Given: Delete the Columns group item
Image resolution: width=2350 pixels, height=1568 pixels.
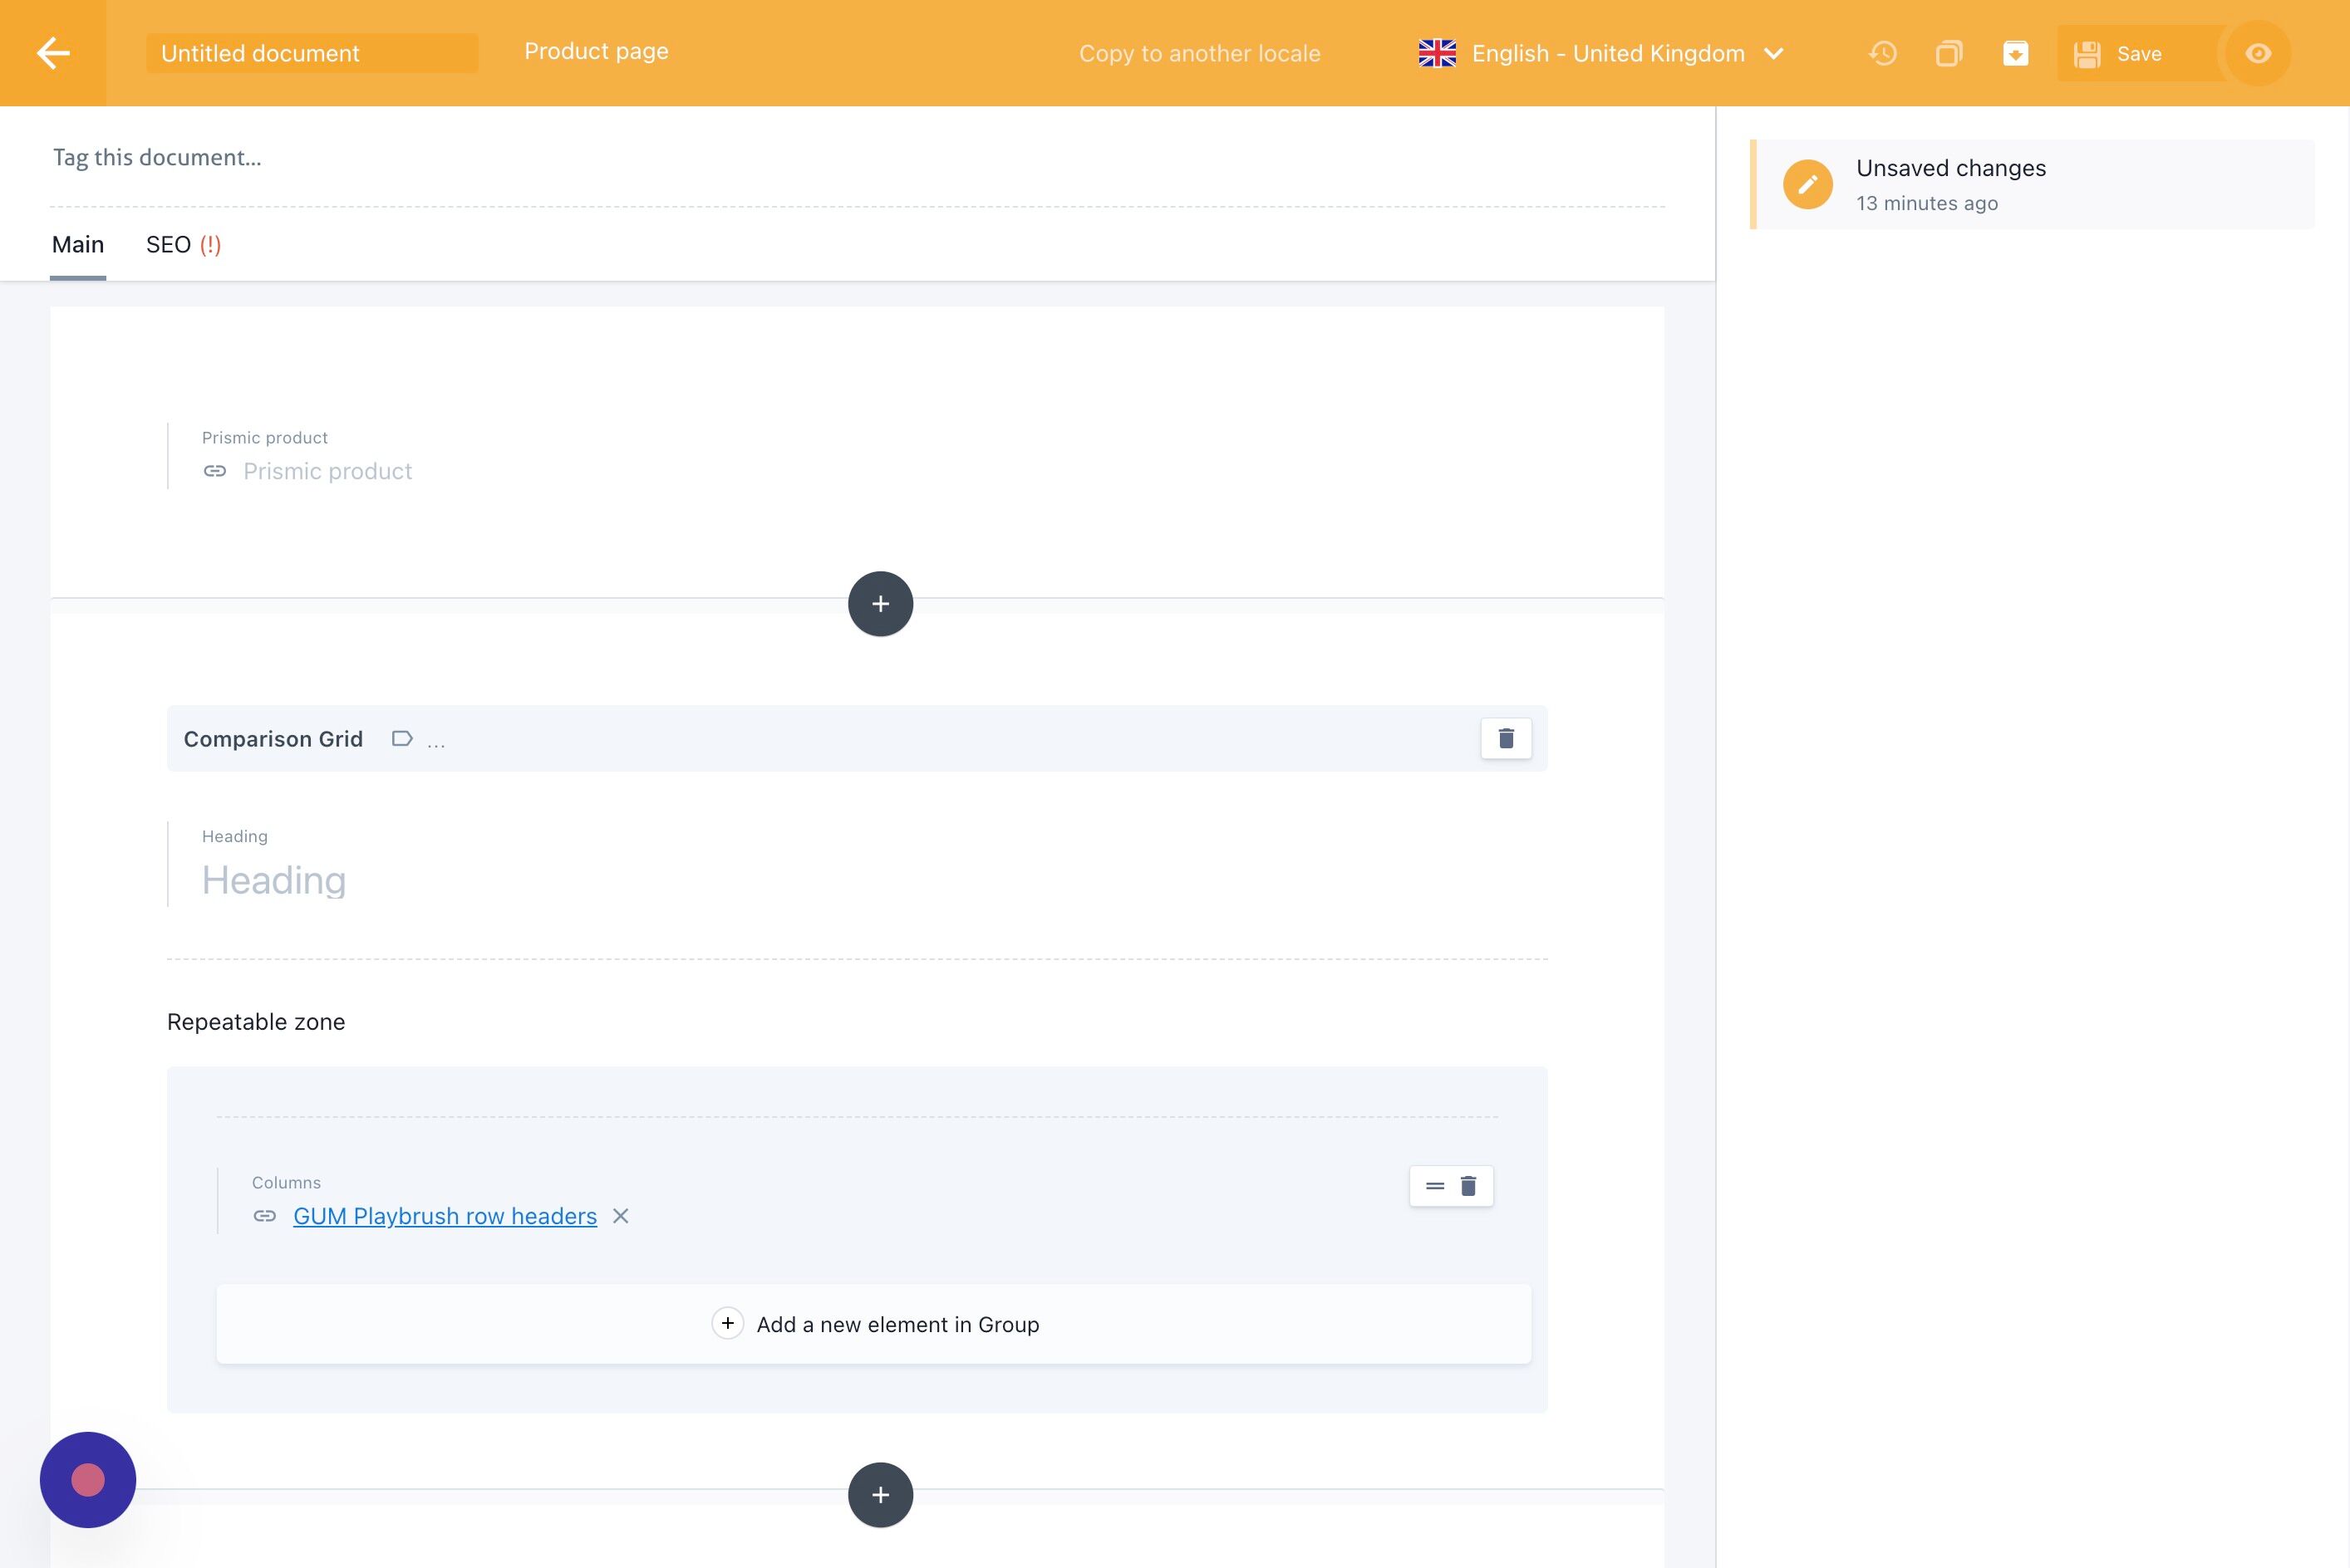Looking at the screenshot, I should pos(1468,1186).
